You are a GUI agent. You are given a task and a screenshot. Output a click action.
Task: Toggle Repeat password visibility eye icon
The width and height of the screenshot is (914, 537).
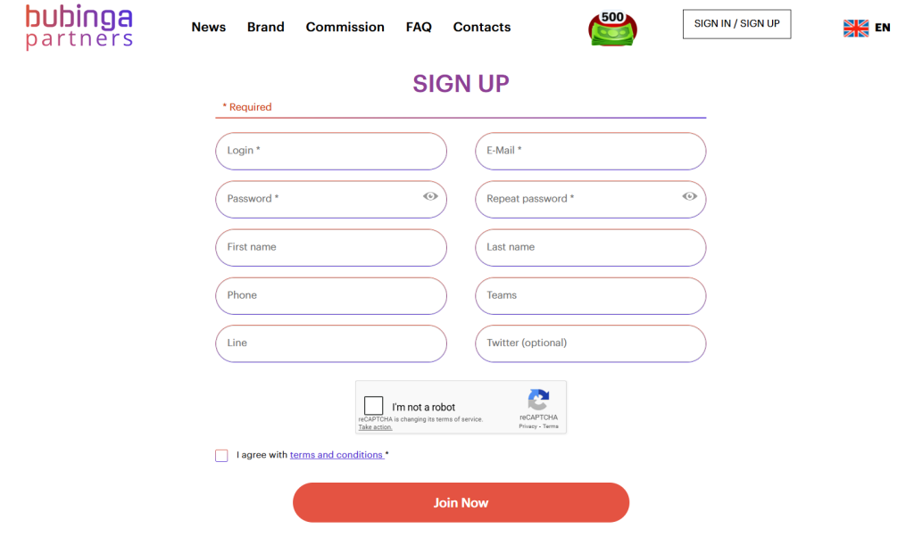689,197
